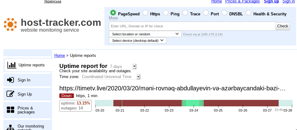Click the Our monitoring network icon

tap(11, 127)
